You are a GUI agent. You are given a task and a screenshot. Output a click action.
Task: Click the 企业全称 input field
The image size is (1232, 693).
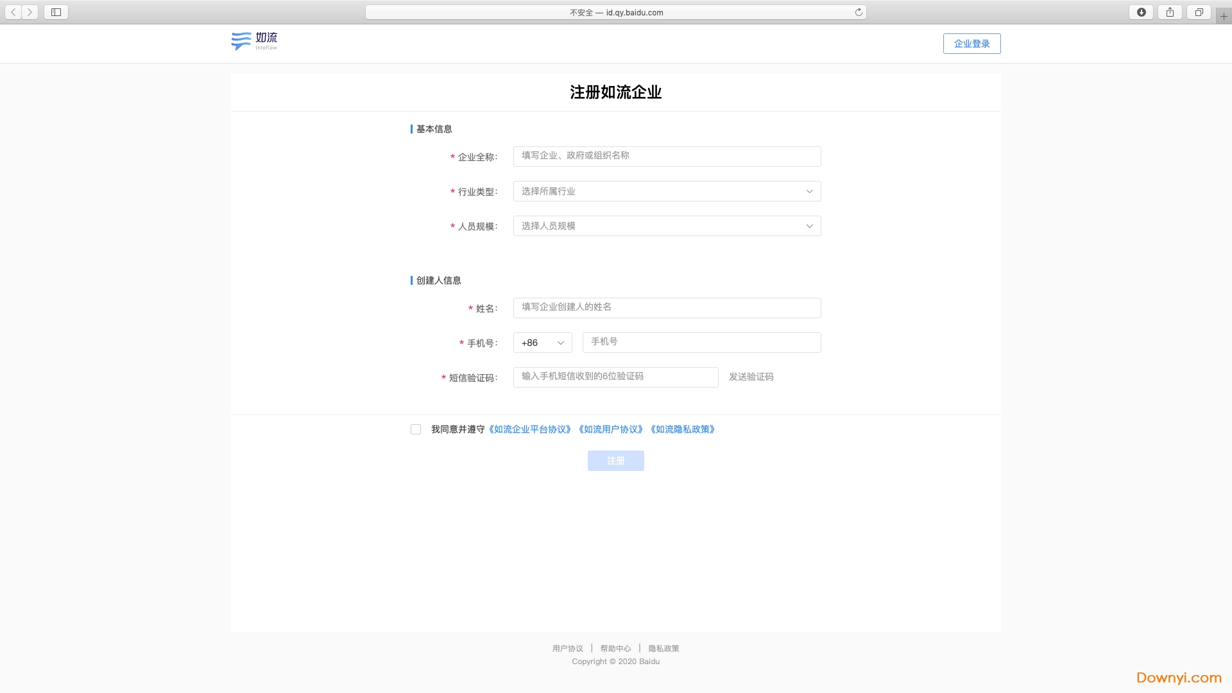point(667,157)
